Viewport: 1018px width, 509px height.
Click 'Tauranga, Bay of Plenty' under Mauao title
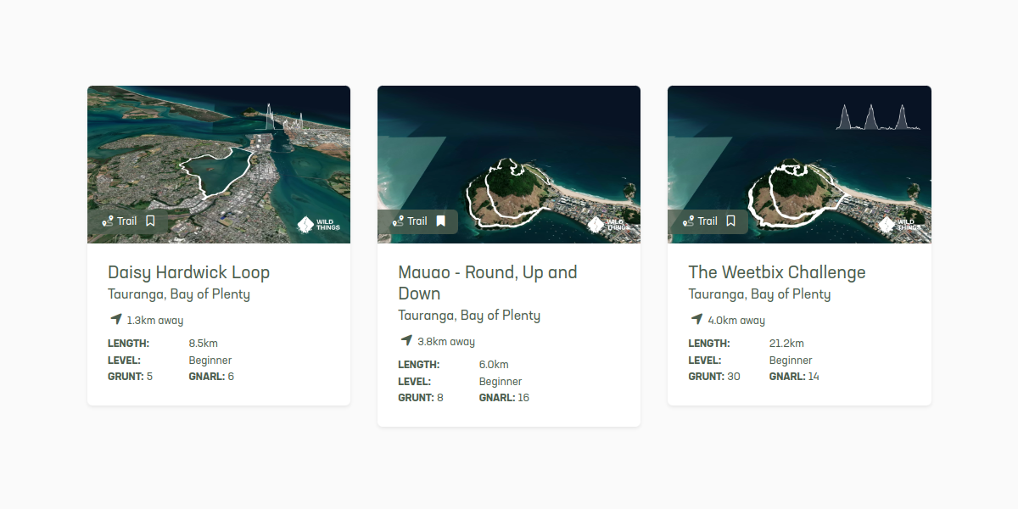click(469, 316)
